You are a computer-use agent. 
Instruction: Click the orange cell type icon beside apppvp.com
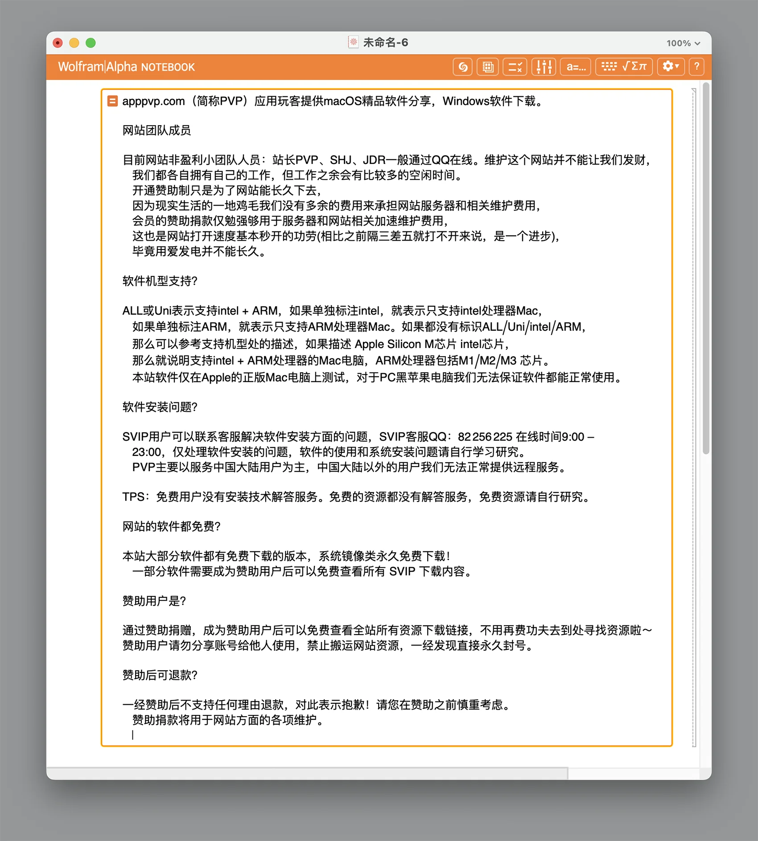click(112, 101)
